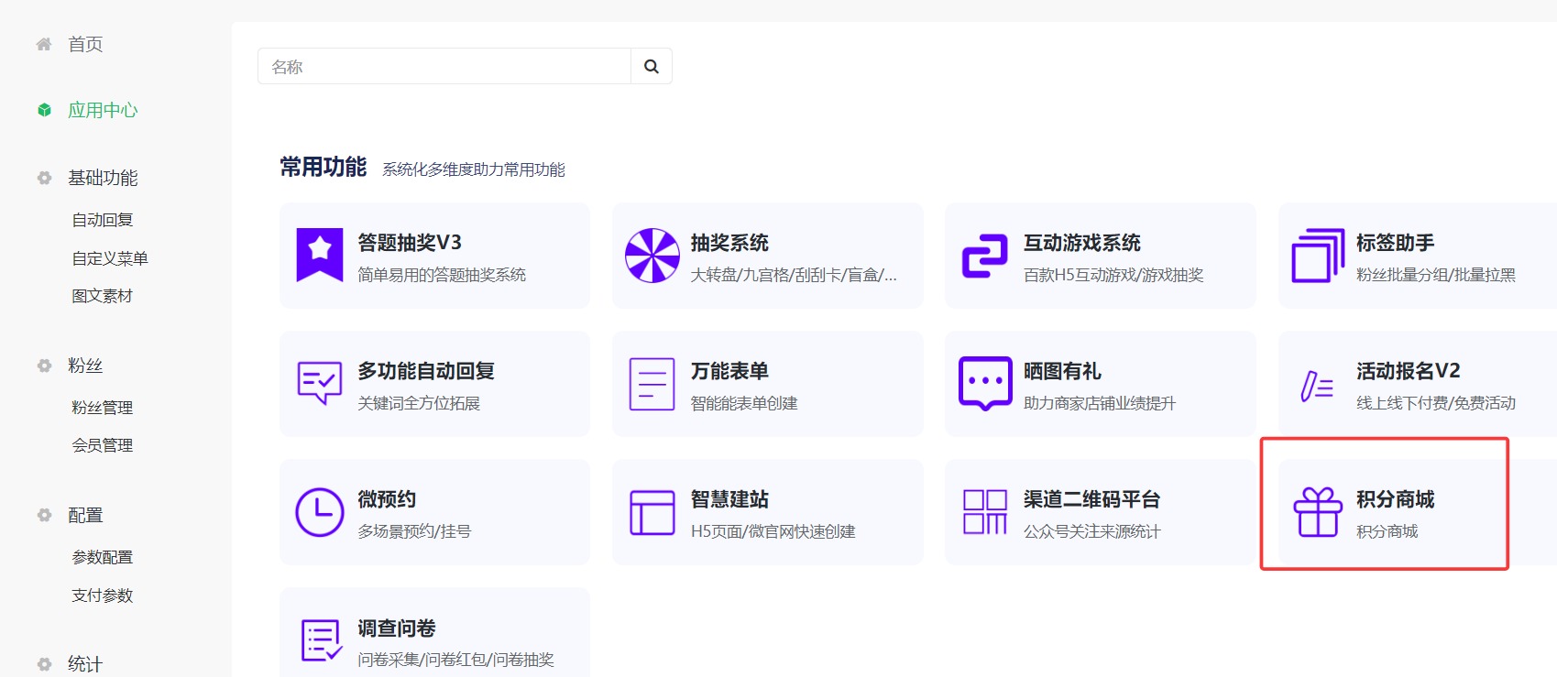The width and height of the screenshot is (1557, 677).
Task: Select the 互动游戏系统 link-shaped icon
Action: tap(984, 256)
